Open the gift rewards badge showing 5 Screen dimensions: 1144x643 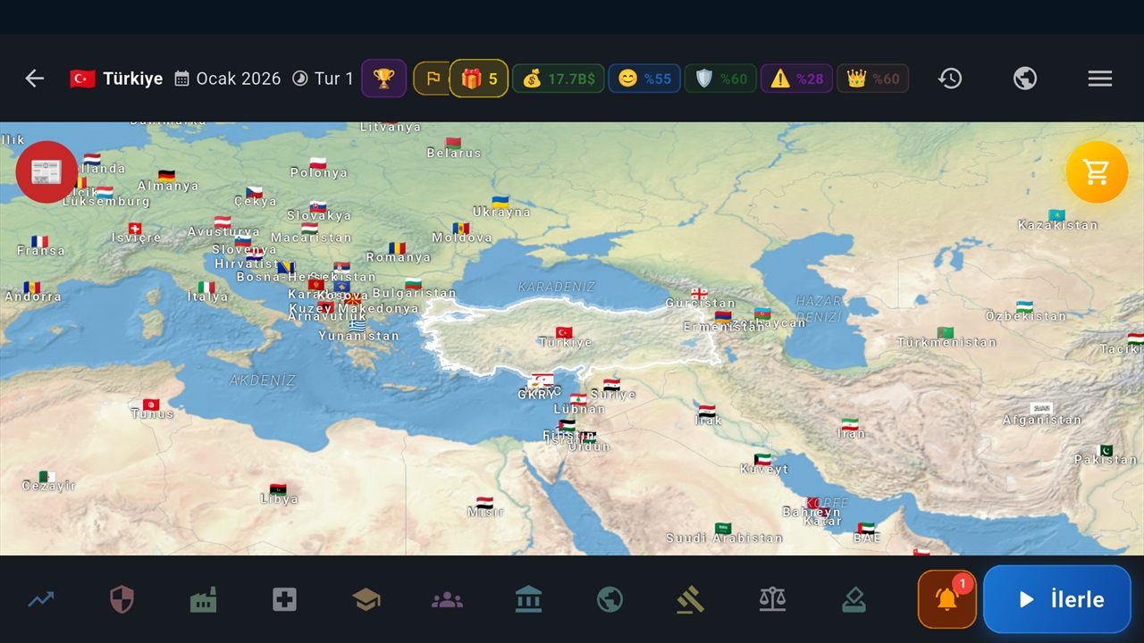pos(479,79)
